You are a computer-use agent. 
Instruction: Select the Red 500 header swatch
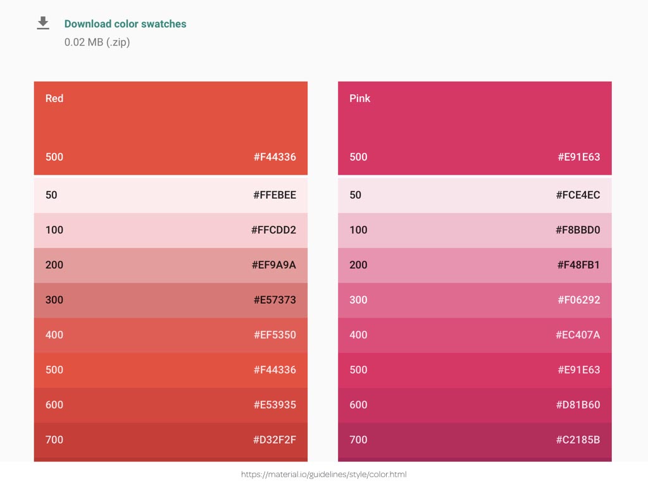point(171,128)
